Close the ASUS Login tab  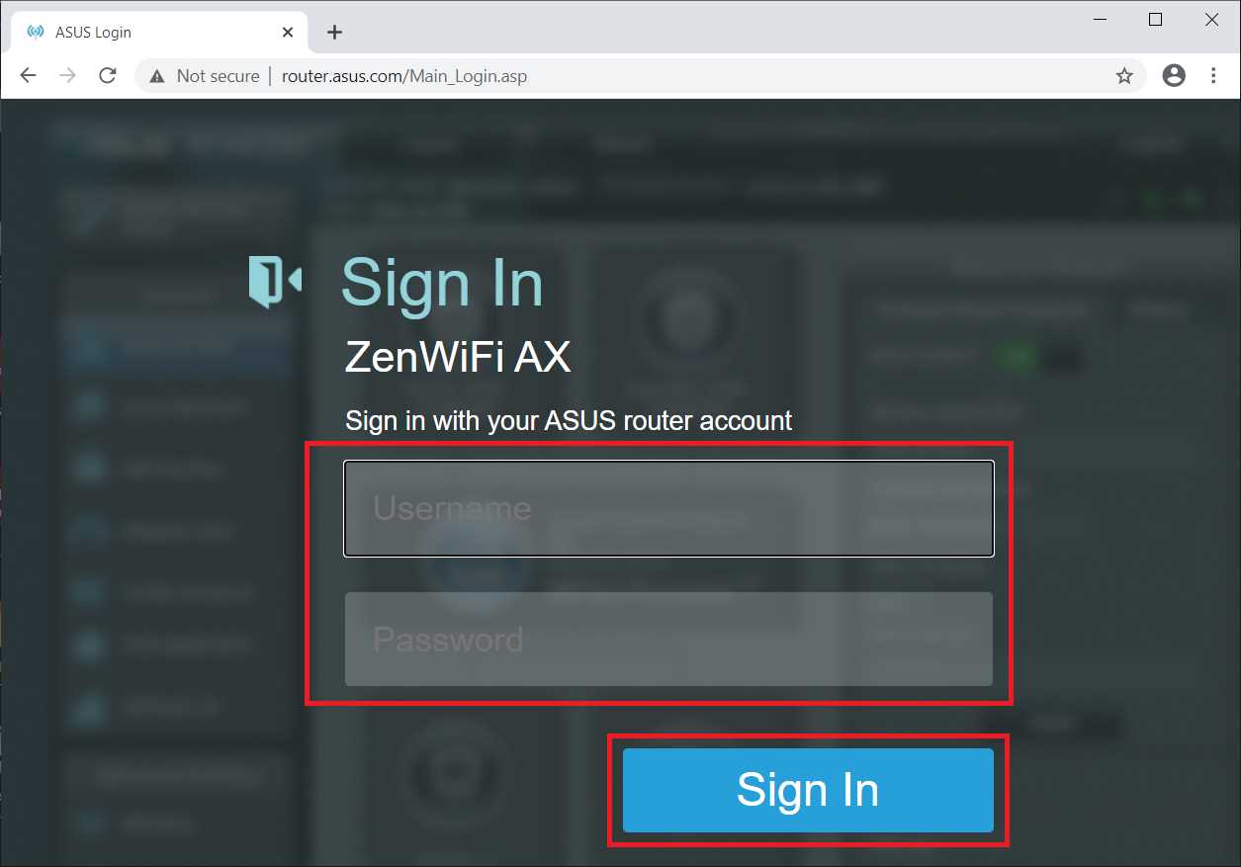pos(288,32)
